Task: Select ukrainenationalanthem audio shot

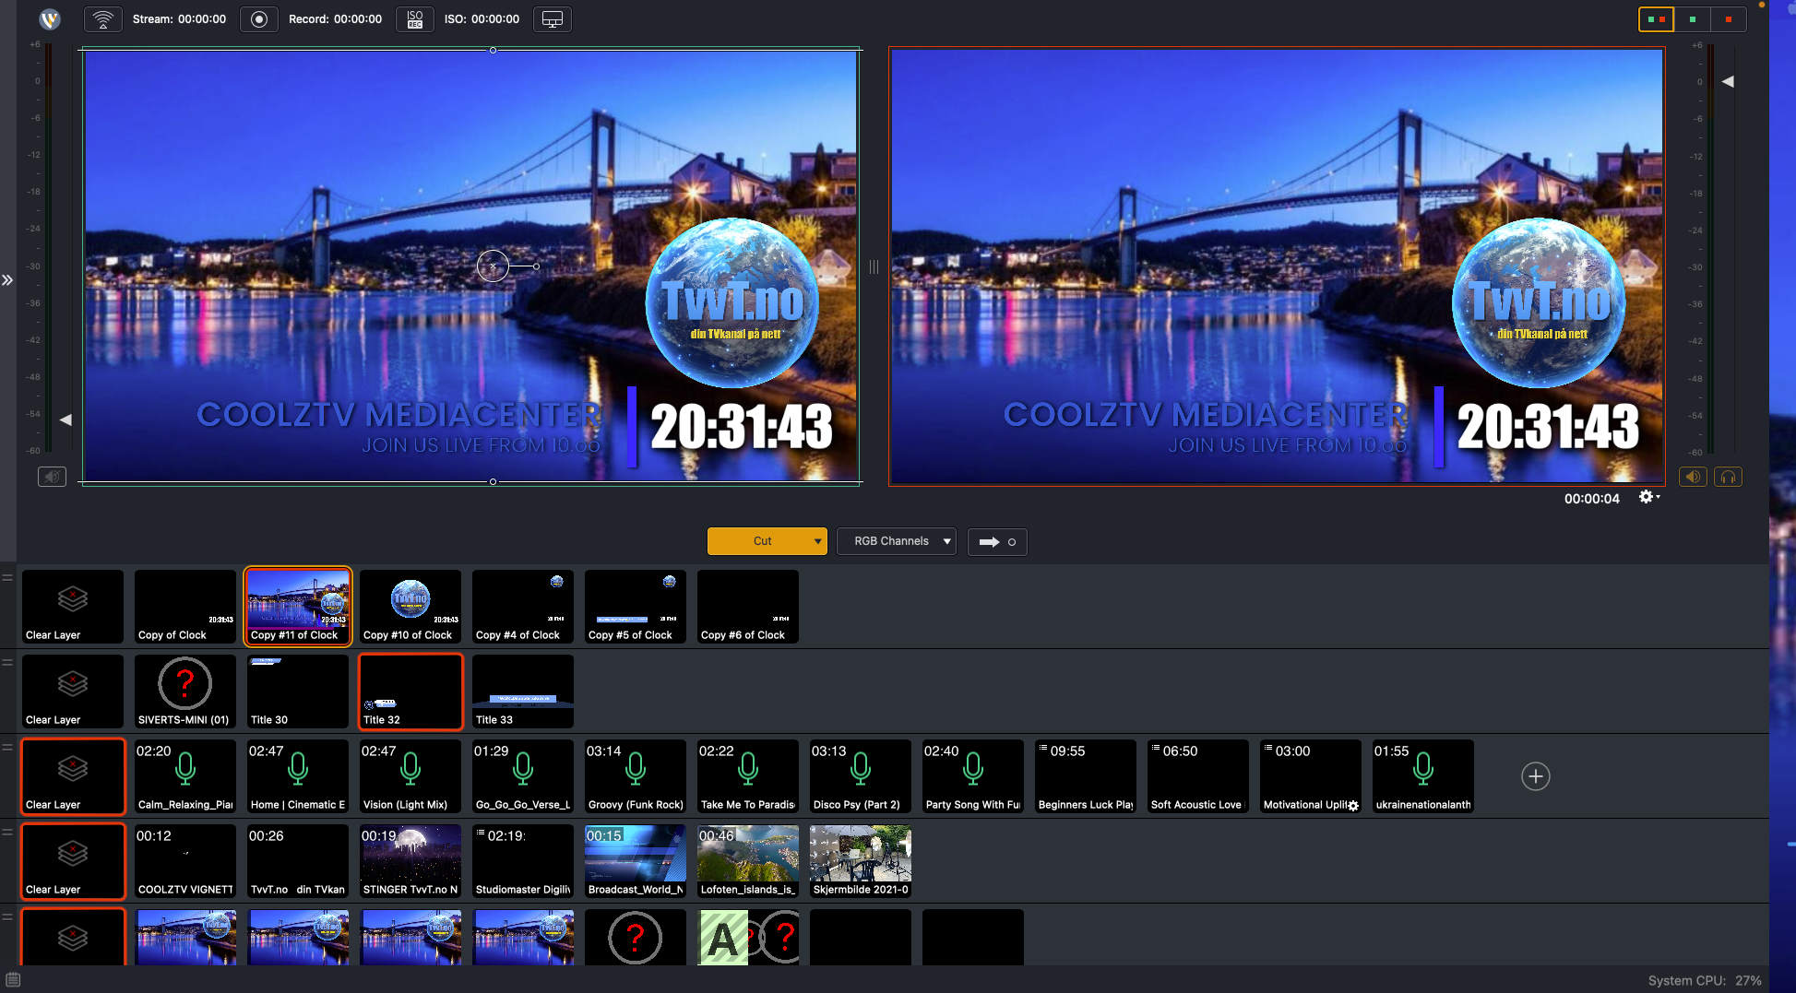Action: tap(1423, 776)
